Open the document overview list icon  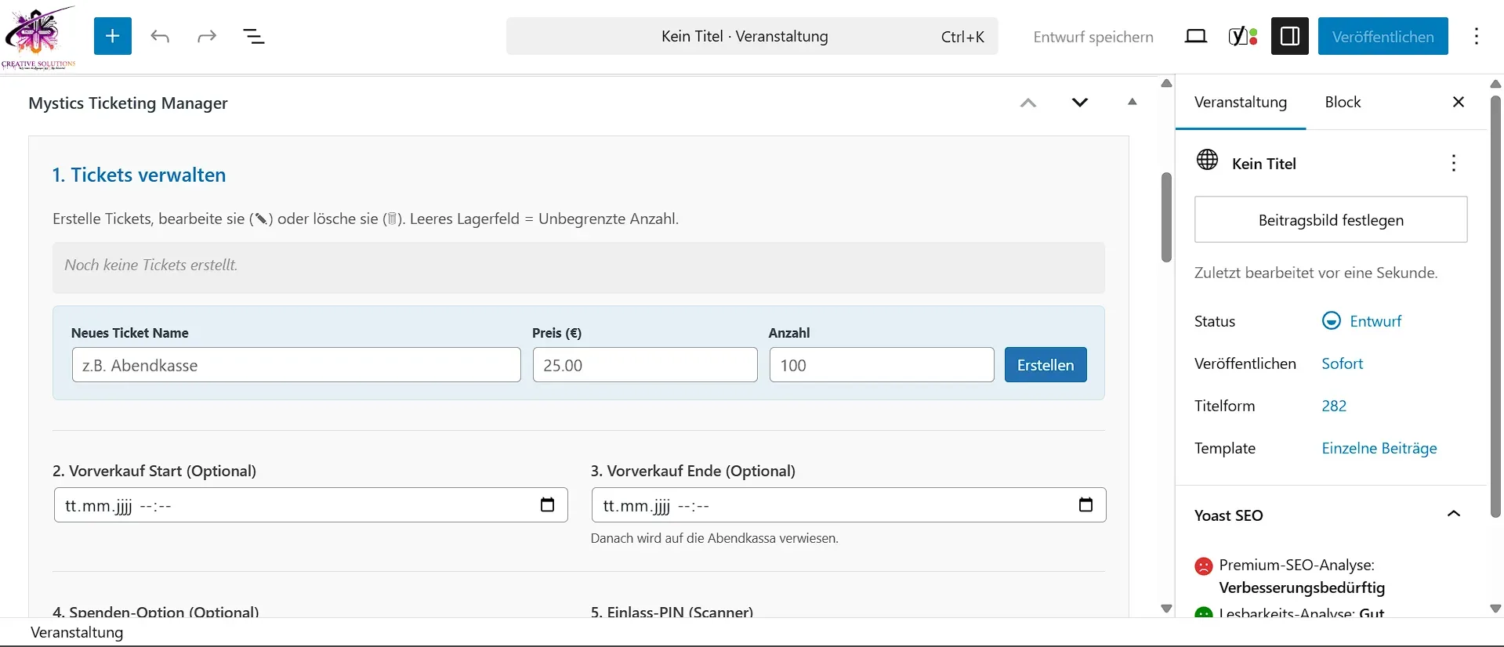(x=254, y=36)
